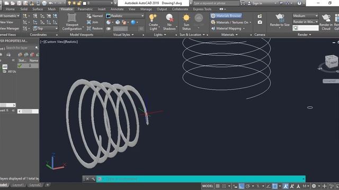Click the Undo arrow icon
The image size is (339, 190).
coord(51,3)
